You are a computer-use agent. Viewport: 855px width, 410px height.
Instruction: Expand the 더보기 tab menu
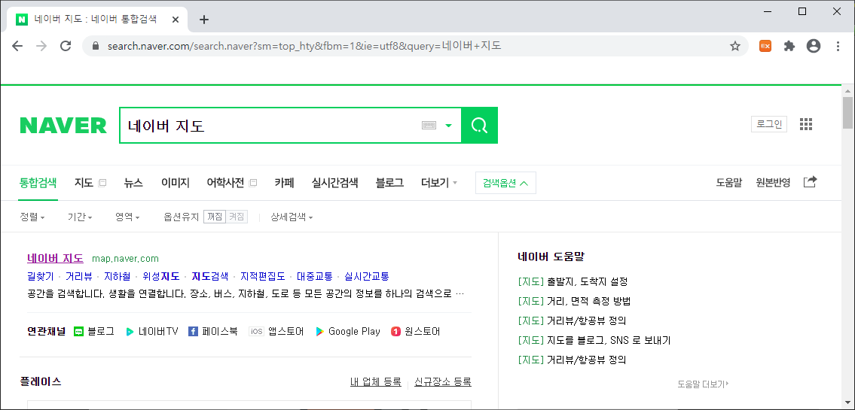439,183
